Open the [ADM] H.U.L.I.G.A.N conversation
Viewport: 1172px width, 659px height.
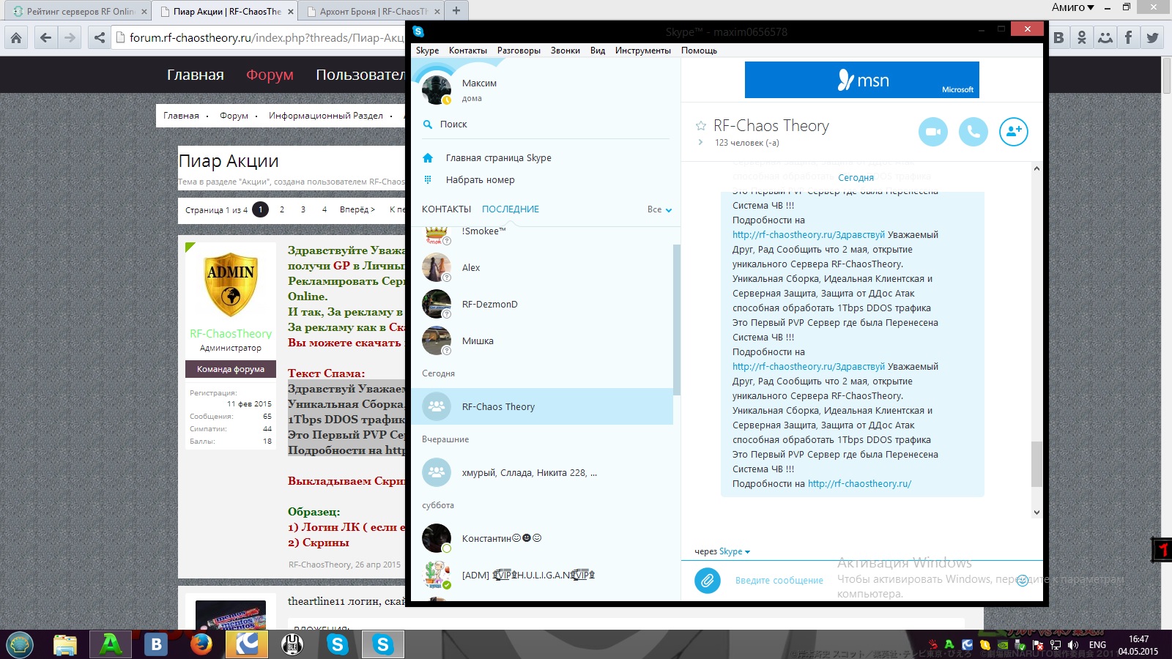coord(542,576)
